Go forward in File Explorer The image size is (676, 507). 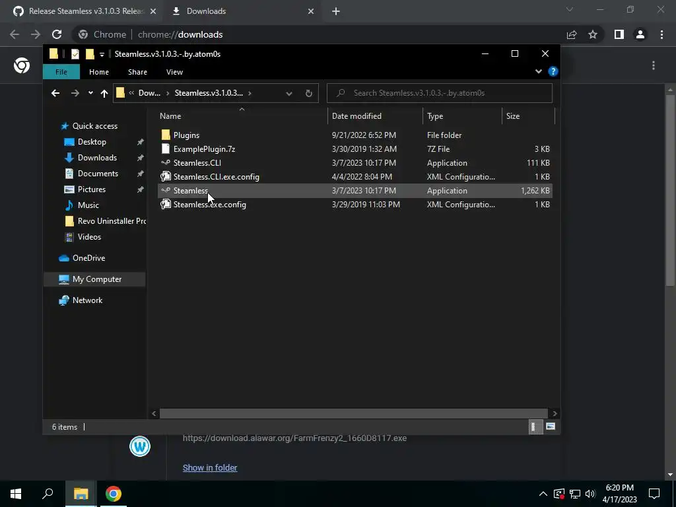tap(75, 93)
